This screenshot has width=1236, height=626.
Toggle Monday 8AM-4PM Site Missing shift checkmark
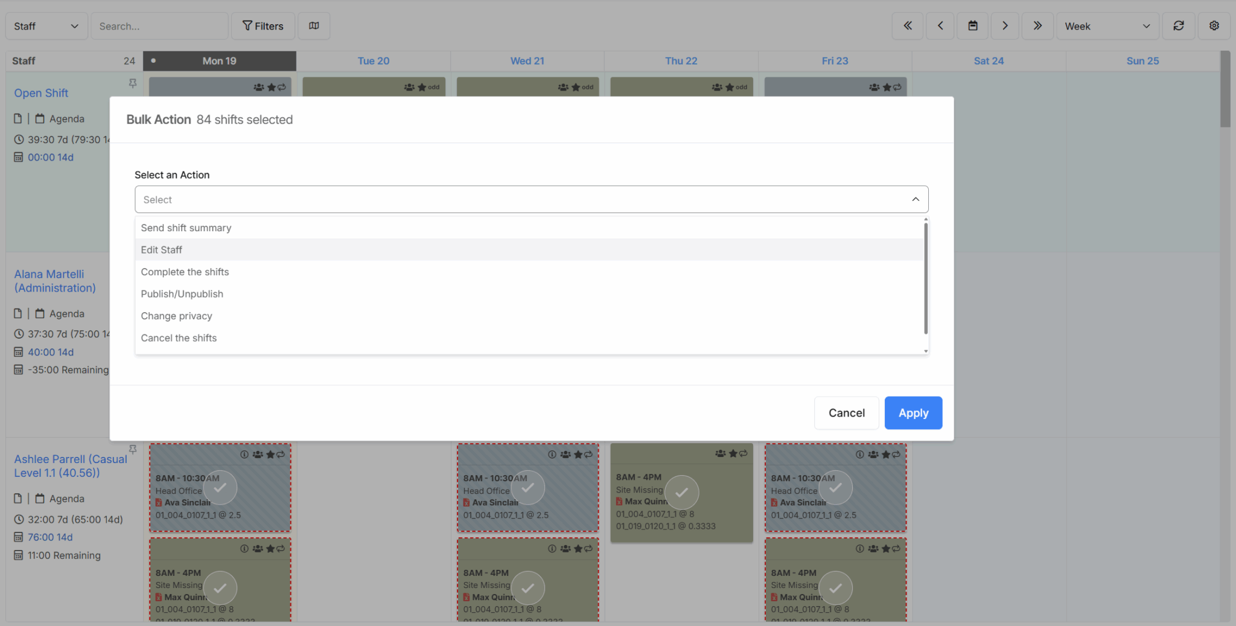[220, 588]
